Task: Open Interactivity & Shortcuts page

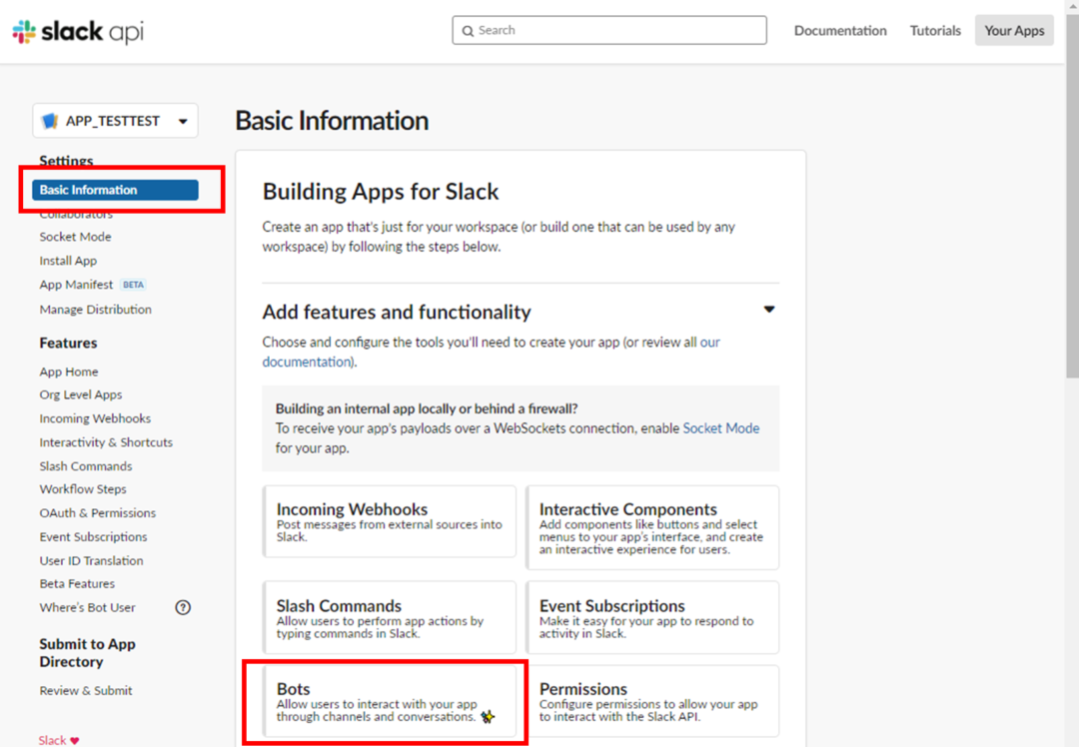Action: [x=106, y=442]
